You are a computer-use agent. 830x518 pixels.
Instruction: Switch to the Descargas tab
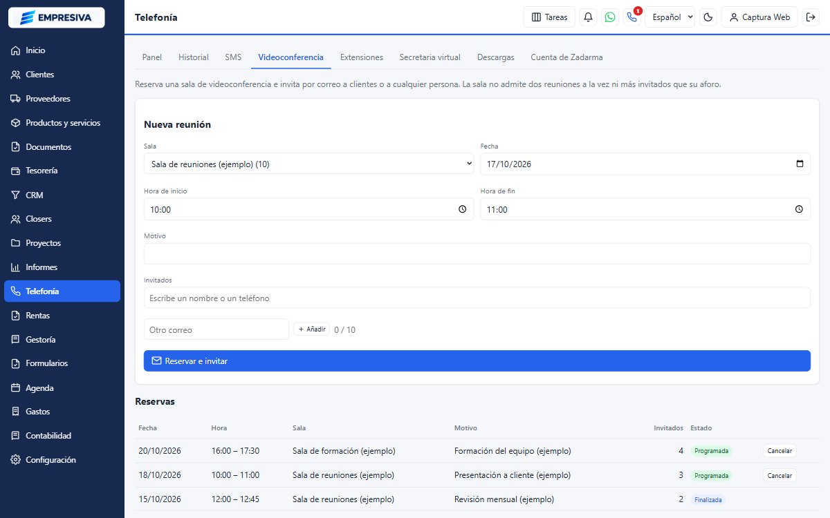(496, 57)
